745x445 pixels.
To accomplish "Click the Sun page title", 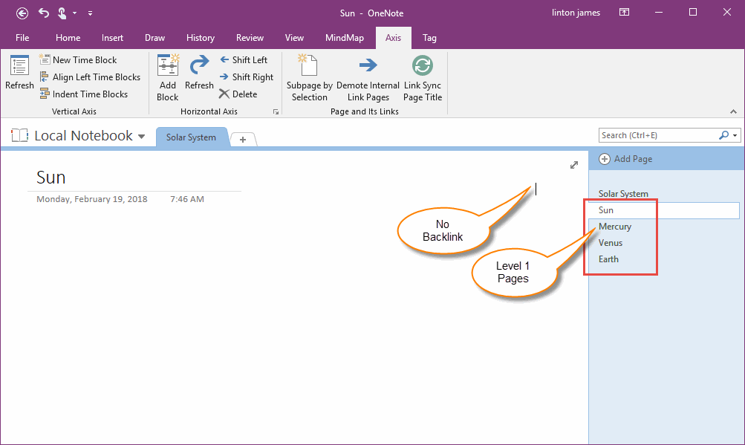I will [51, 178].
